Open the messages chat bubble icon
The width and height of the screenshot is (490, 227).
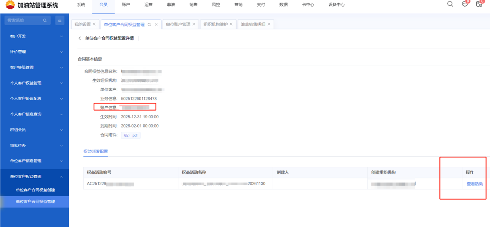click(x=465, y=4)
